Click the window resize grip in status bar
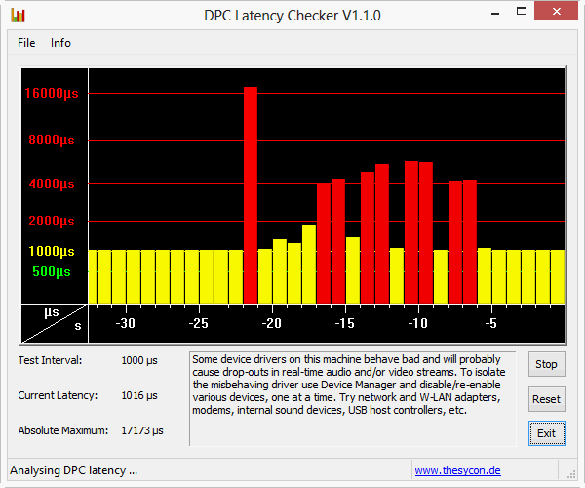Screen dimensions: 585x488 click(x=571, y=474)
